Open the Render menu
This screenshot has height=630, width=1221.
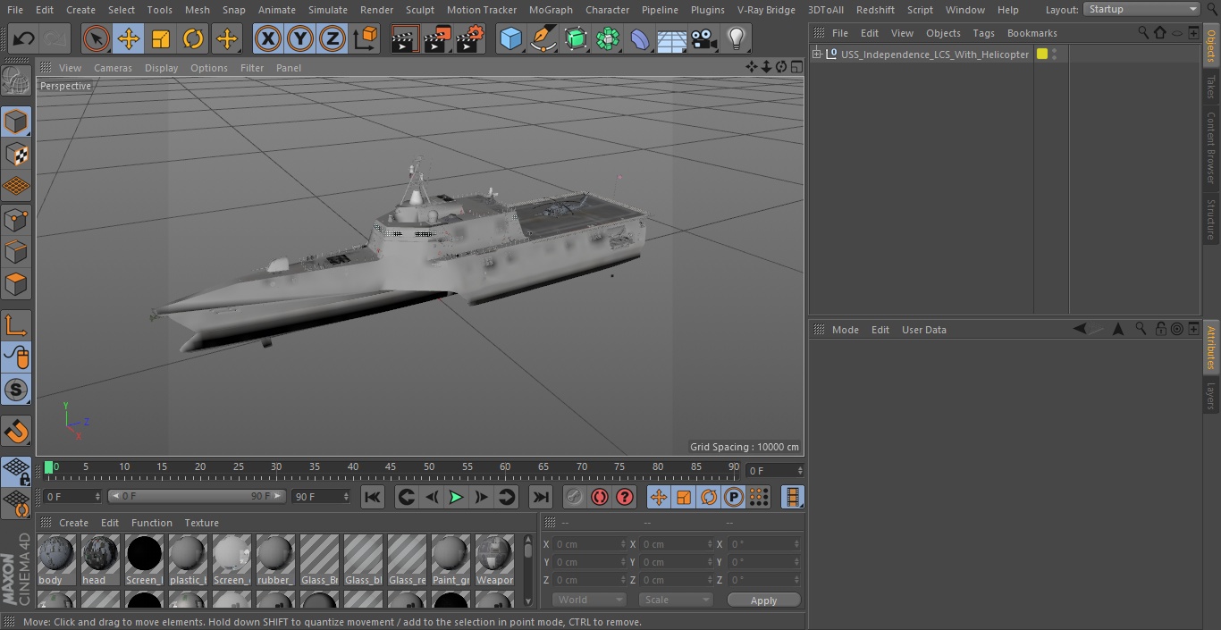[376, 10]
